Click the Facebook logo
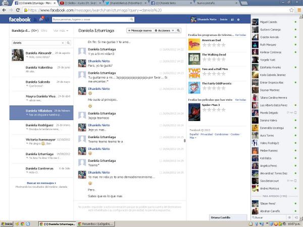The height and width of the screenshot is (227, 303). [20, 20]
